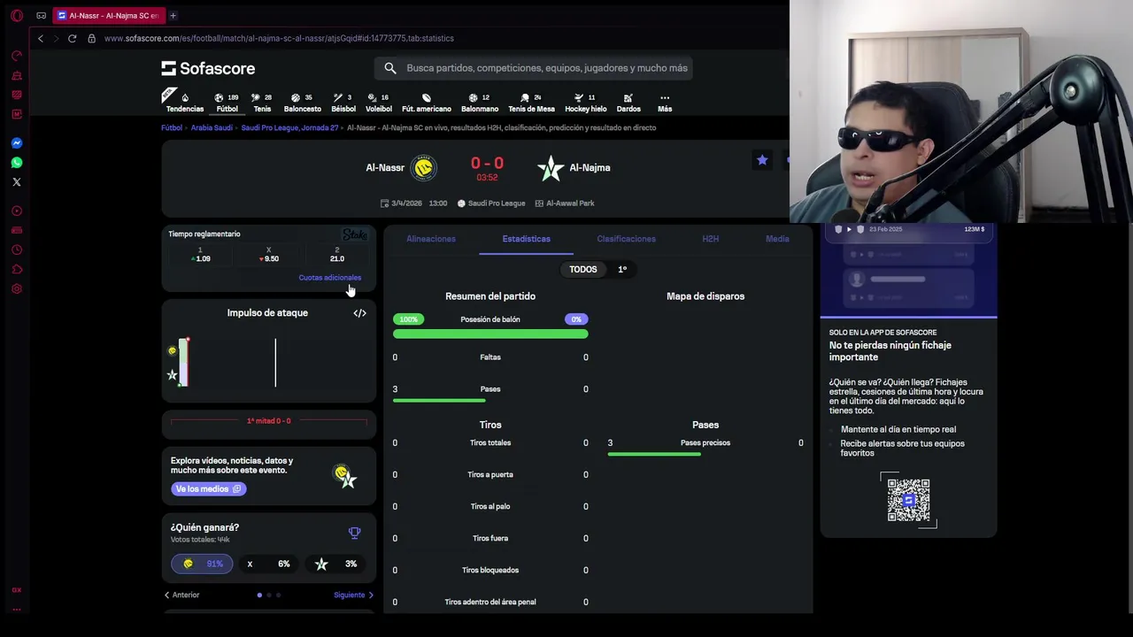Click the Sofascore logo
The height and width of the screenshot is (637, 1133).
pos(208,68)
